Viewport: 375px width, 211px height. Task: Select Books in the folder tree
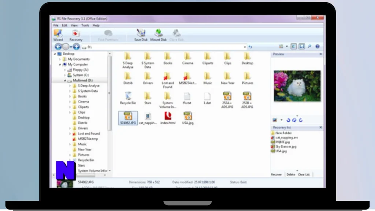(x=82, y=96)
